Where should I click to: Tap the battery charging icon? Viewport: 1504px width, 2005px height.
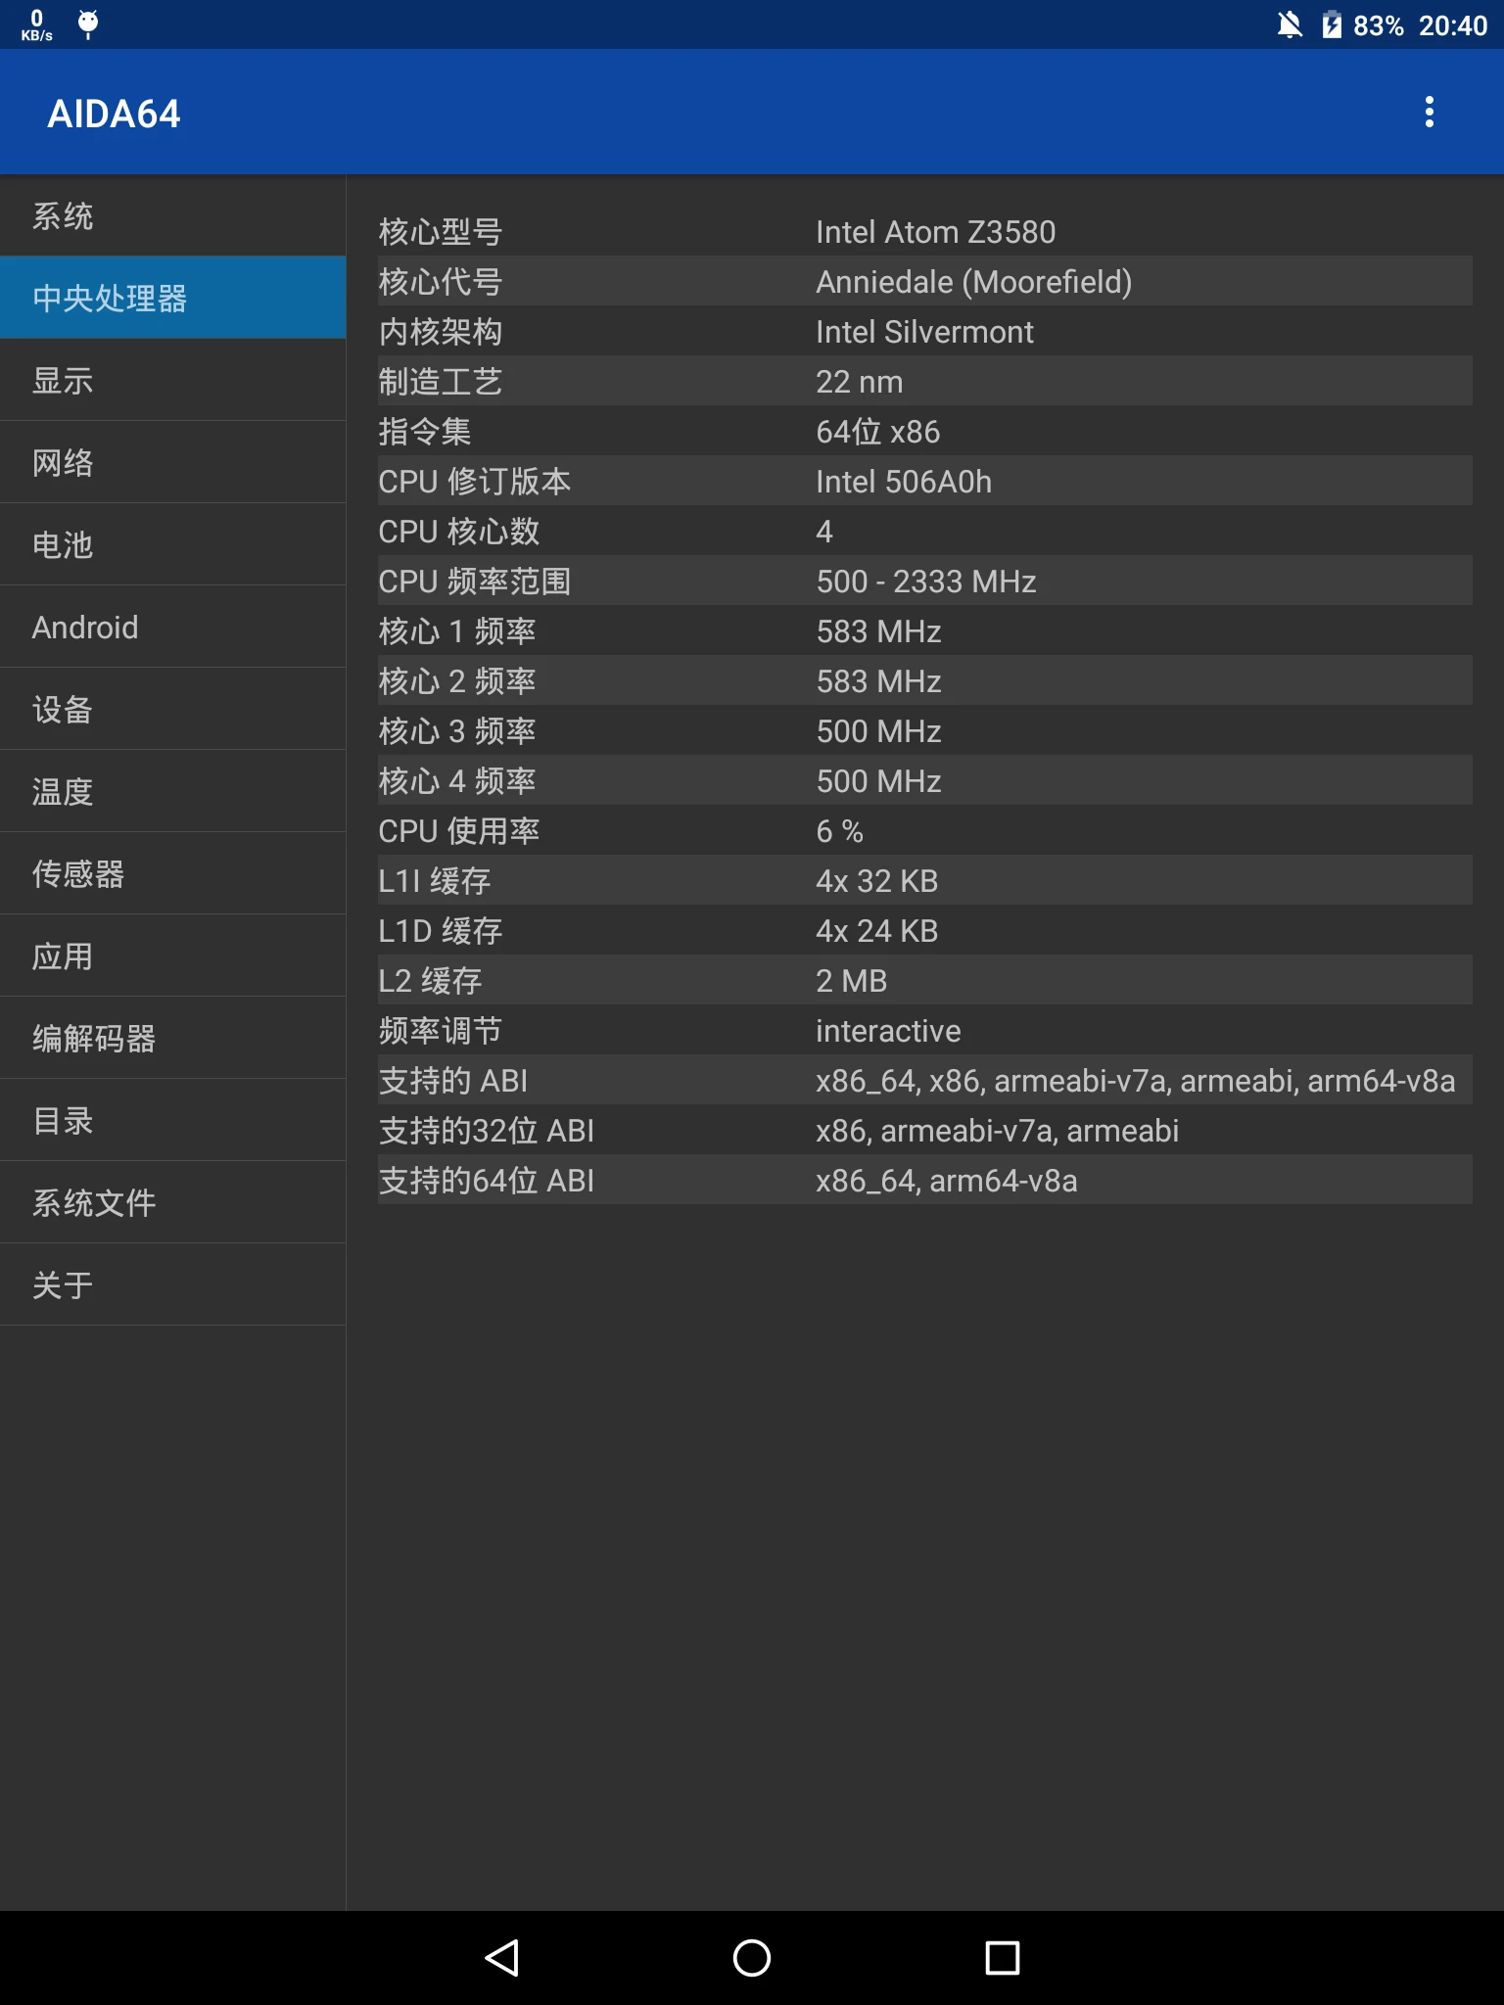[x=1332, y=24]
